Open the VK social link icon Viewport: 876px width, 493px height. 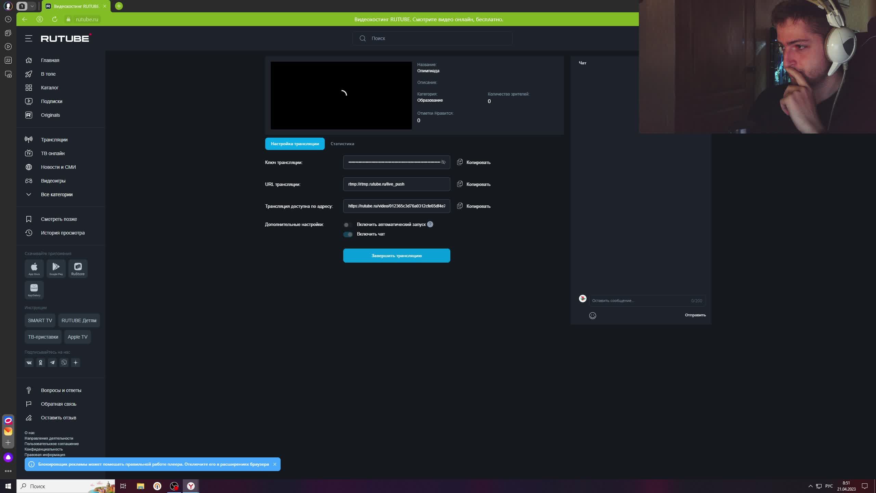(x=29, y=363)
